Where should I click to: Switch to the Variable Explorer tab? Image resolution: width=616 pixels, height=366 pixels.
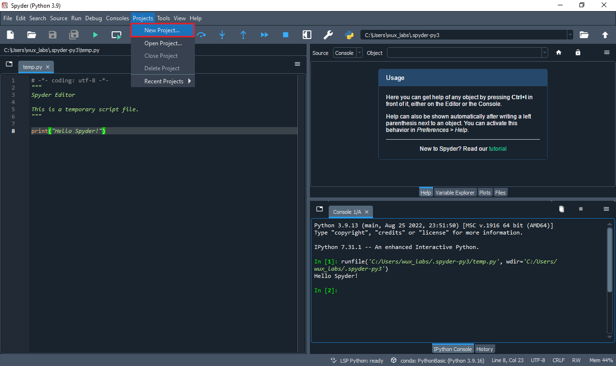tap(455, 193)
